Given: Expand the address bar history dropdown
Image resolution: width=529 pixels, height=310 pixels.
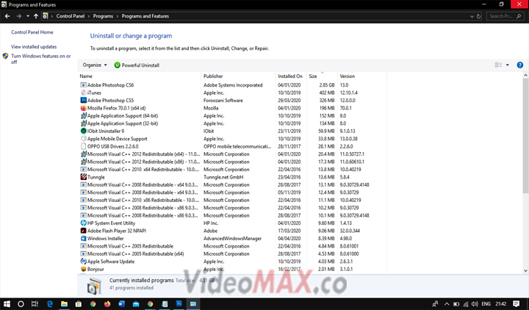Looking at the screenshot, I should 472,16.
